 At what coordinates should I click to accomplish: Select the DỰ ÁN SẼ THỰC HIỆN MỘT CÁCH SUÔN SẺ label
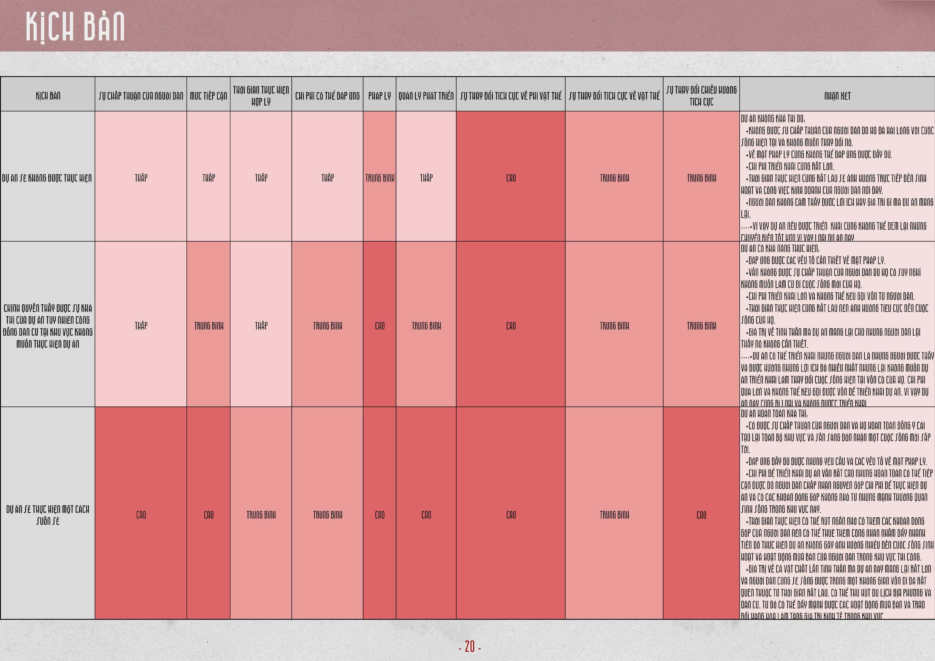tap(48, 515)
